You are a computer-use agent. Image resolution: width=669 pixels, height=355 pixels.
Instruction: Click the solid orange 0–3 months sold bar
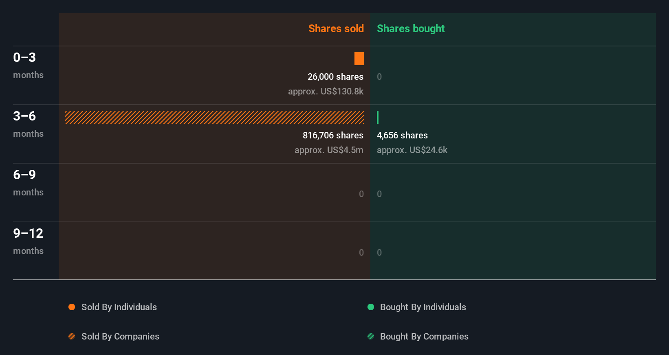(x=359, y=59)
